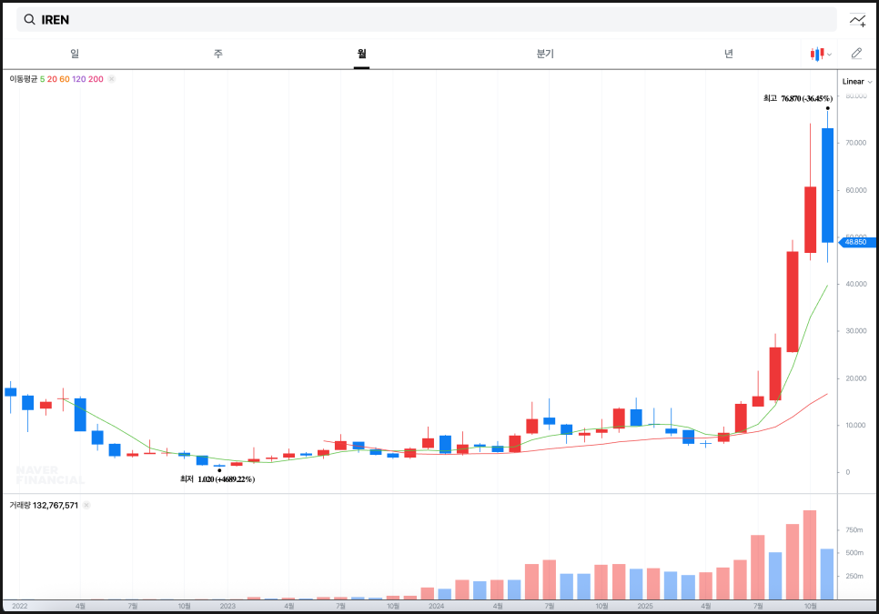Toggle the 5-period moving average
This screenshot has width=879, height=614.
(42, 79)
